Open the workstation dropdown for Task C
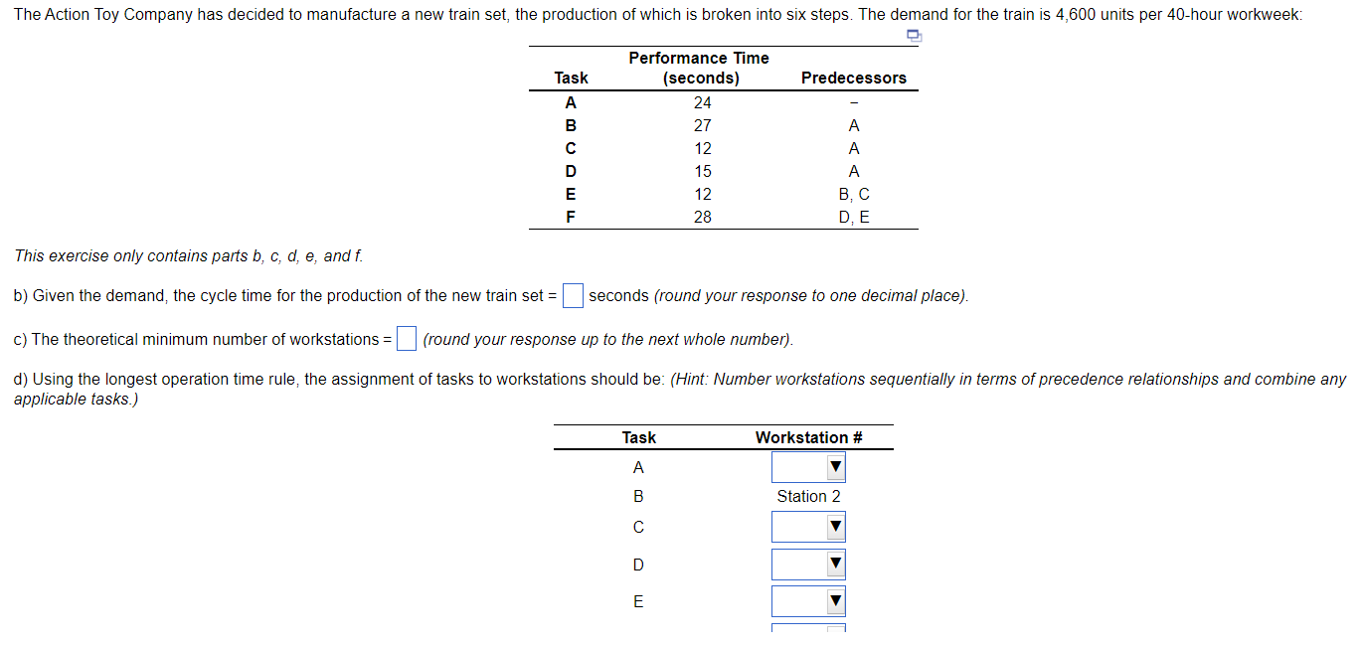1362x648 pixels. (x=807, y=526)
